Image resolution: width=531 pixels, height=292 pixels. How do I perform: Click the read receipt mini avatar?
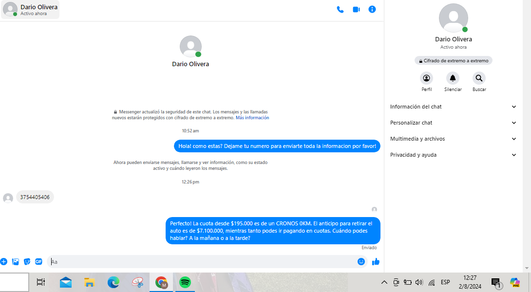(x=374, y=209)
